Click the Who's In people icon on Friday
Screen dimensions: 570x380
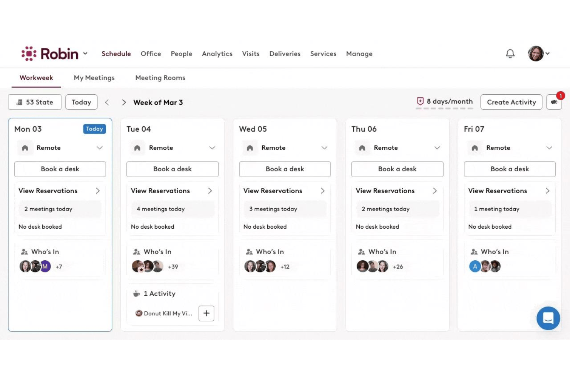(474, 252)
